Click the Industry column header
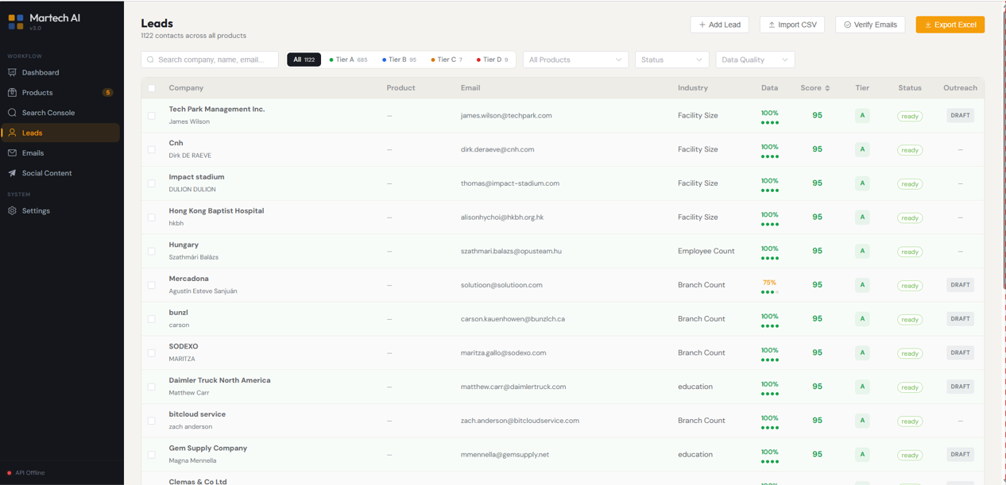1006x485 pixels. click(693, 88)
